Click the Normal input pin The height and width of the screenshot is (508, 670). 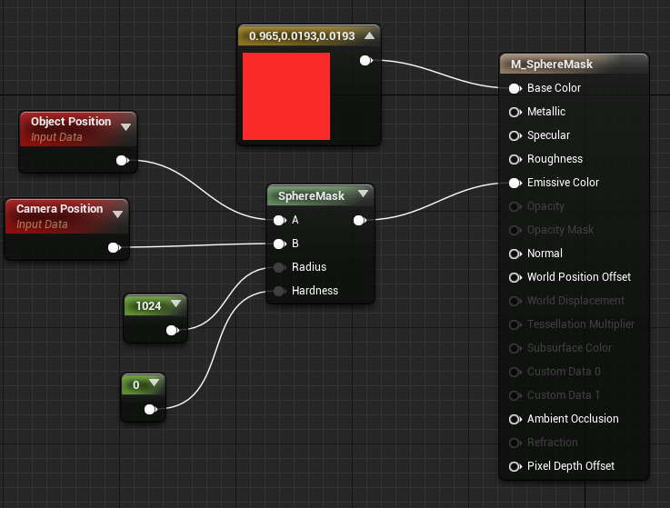515,254
